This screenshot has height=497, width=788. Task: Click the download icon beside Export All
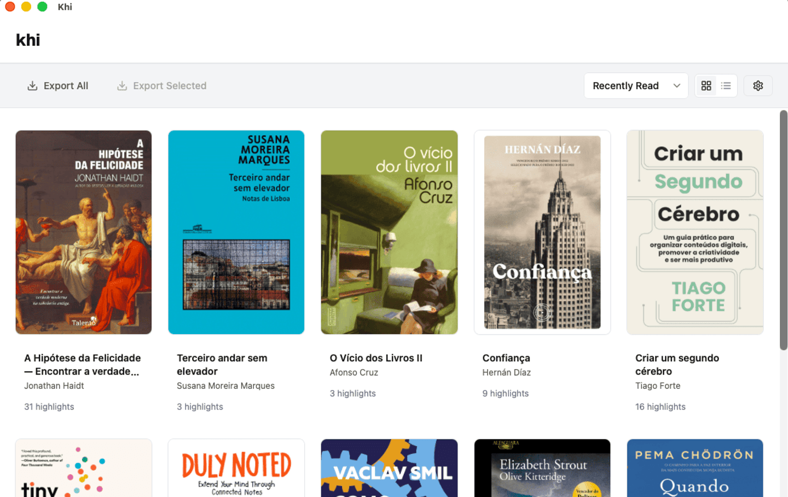click(32, 86)
